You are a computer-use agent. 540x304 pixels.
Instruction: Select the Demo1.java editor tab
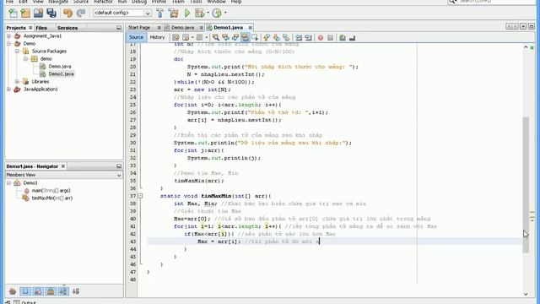(228, 27)
